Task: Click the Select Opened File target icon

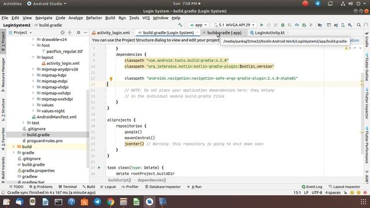Action: pos(62,32)
